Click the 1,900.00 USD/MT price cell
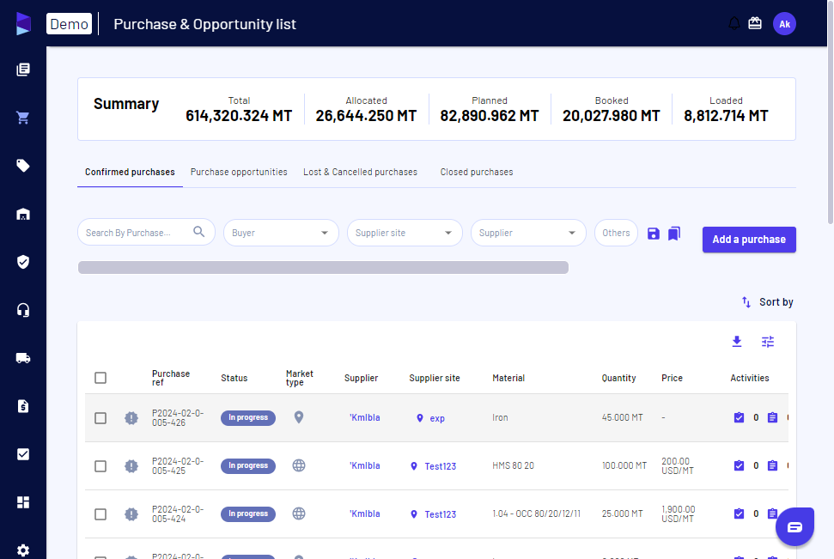834x559 pixels. [679, 513]
